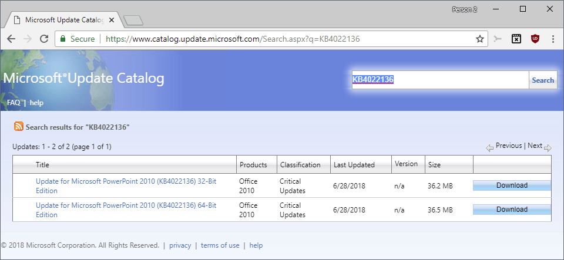Viewport: 564px width, 260px height.
Task: Sort results by Title column header
Action: click(42, 165)
